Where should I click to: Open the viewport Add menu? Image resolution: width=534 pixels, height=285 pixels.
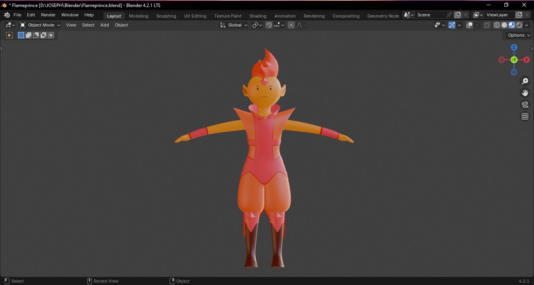point(105,25)
